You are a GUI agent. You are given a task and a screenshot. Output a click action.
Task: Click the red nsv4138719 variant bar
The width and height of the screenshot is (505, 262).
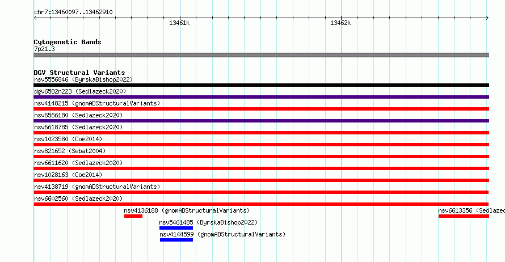point(261,192)
